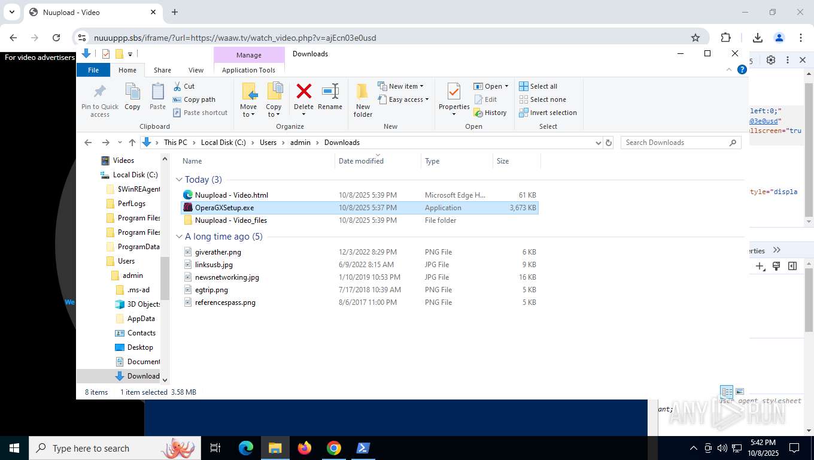Sort by Date modified column header
The width and height of the screenshot is (814, 460).
tap(378, 161)
